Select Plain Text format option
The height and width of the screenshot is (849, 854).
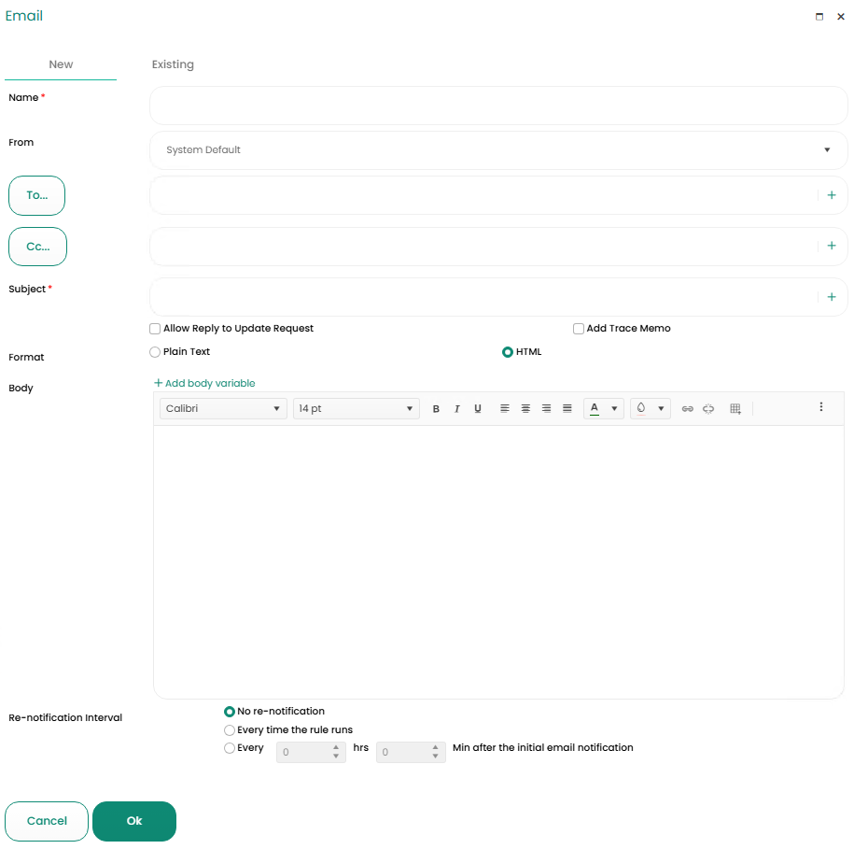point(155,352)
